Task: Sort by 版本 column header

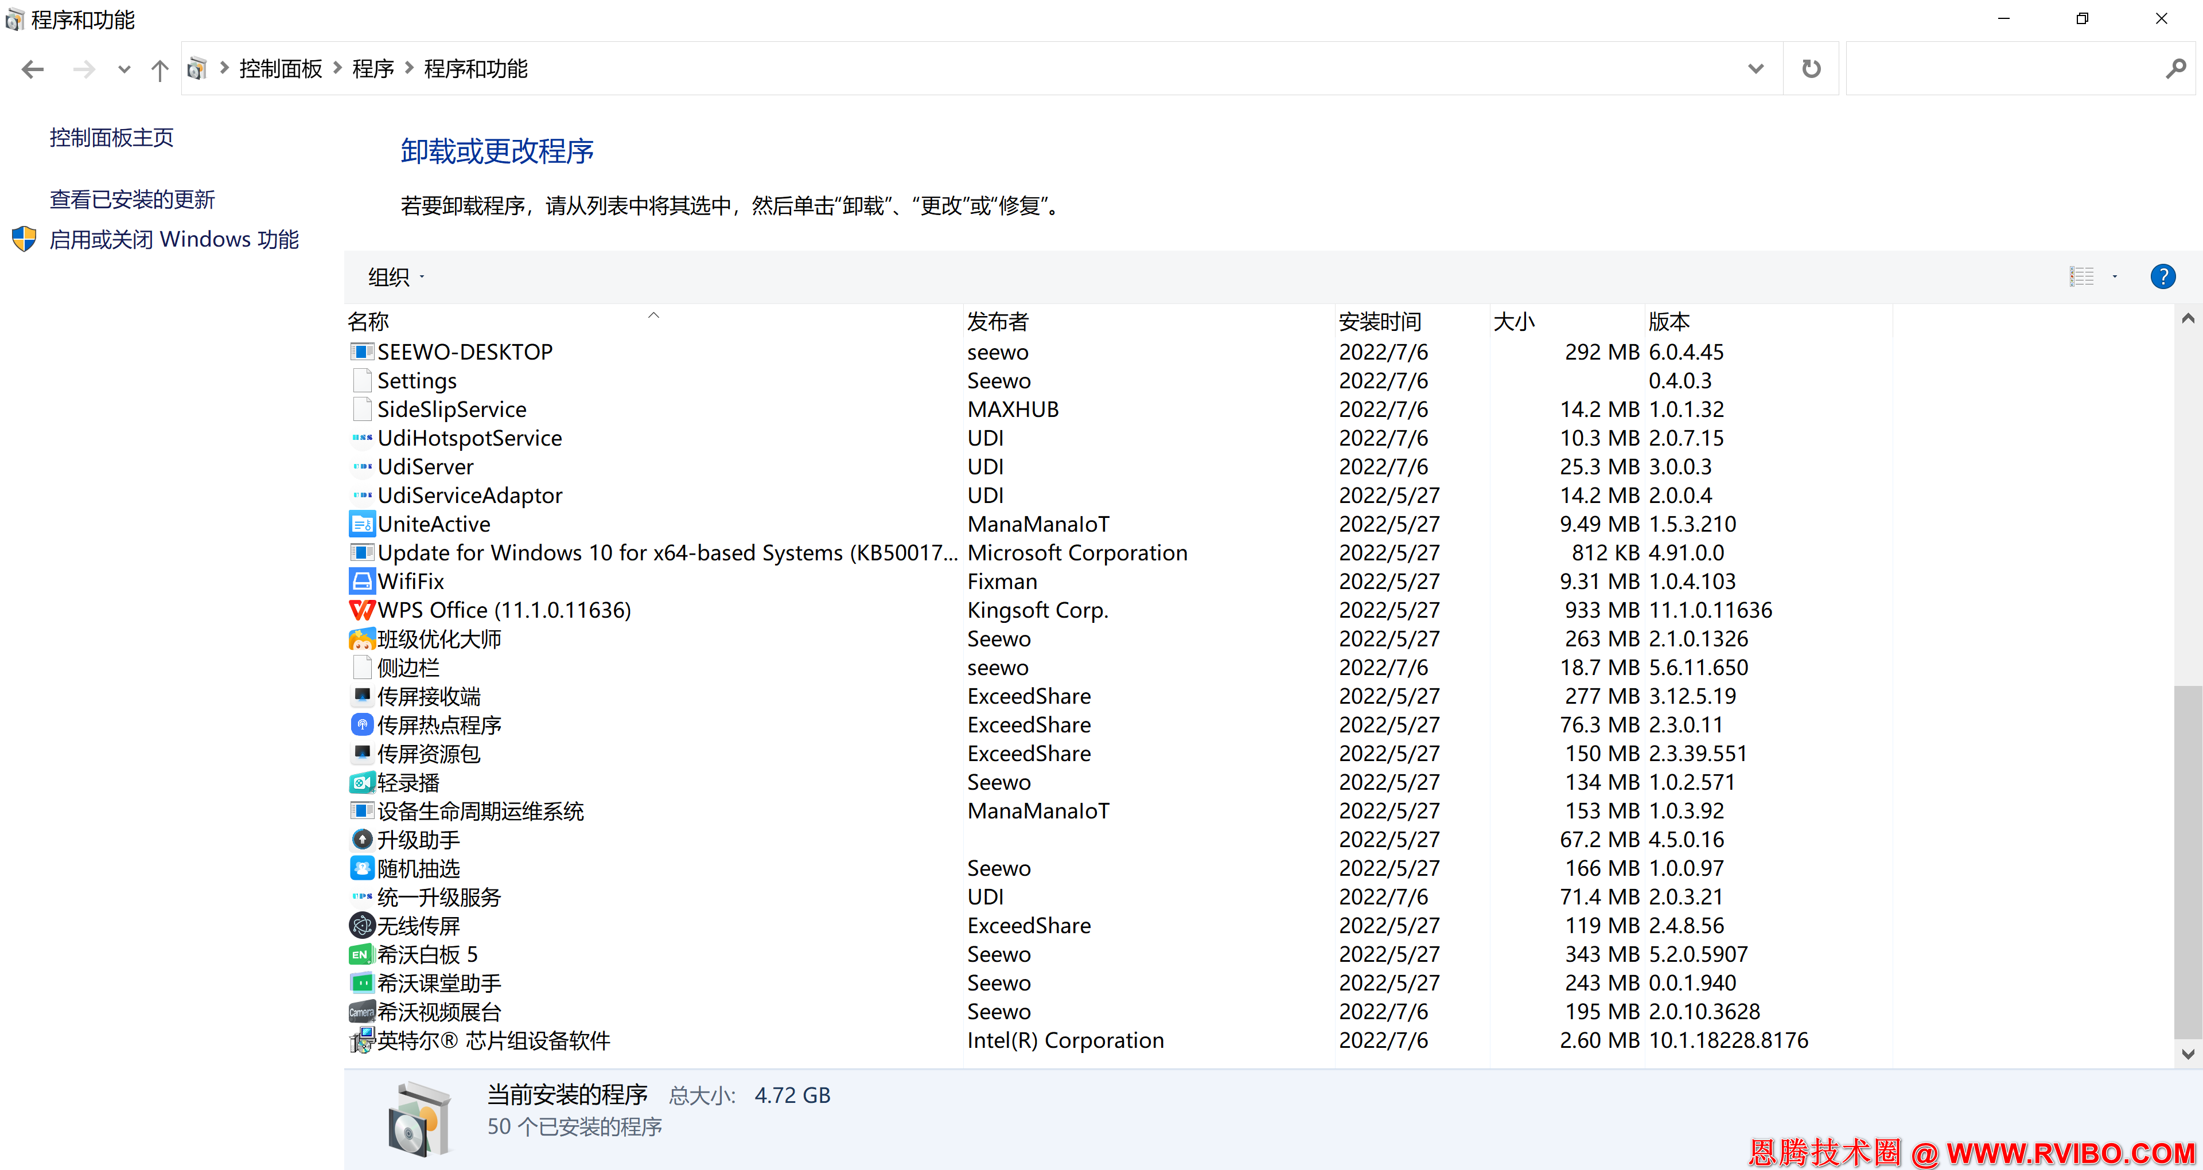Action: [1769, 322]
